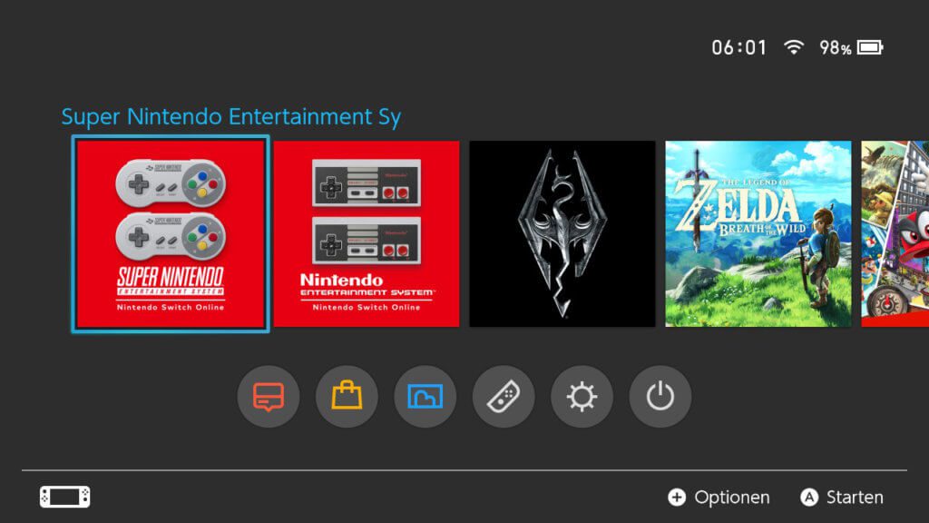Click the handheld controller icon bottom left

click(63, 497)
